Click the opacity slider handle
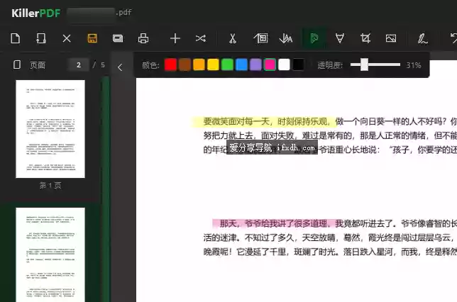This screenshot has width=457, height=302. (364, 65)
